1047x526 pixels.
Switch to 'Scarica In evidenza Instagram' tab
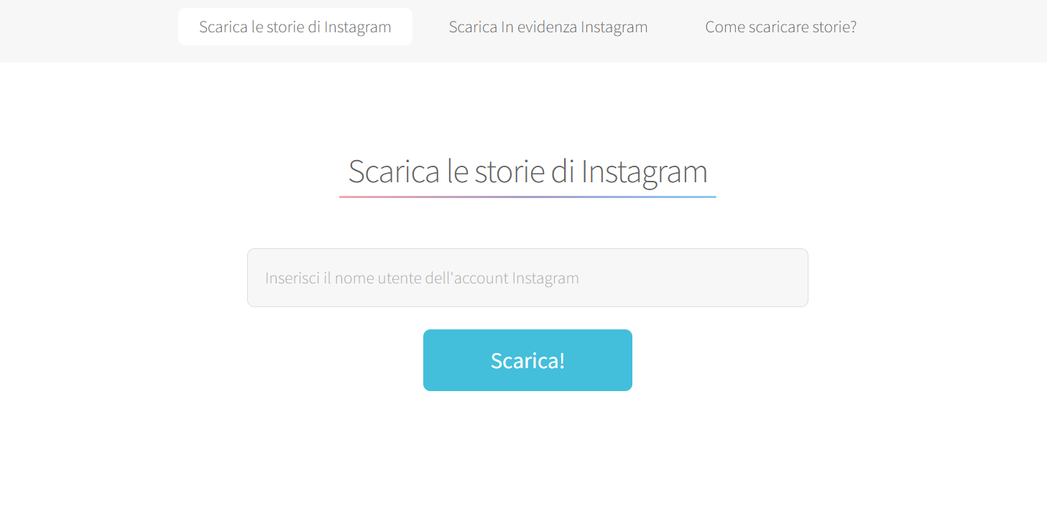click(x=548, y=27)
